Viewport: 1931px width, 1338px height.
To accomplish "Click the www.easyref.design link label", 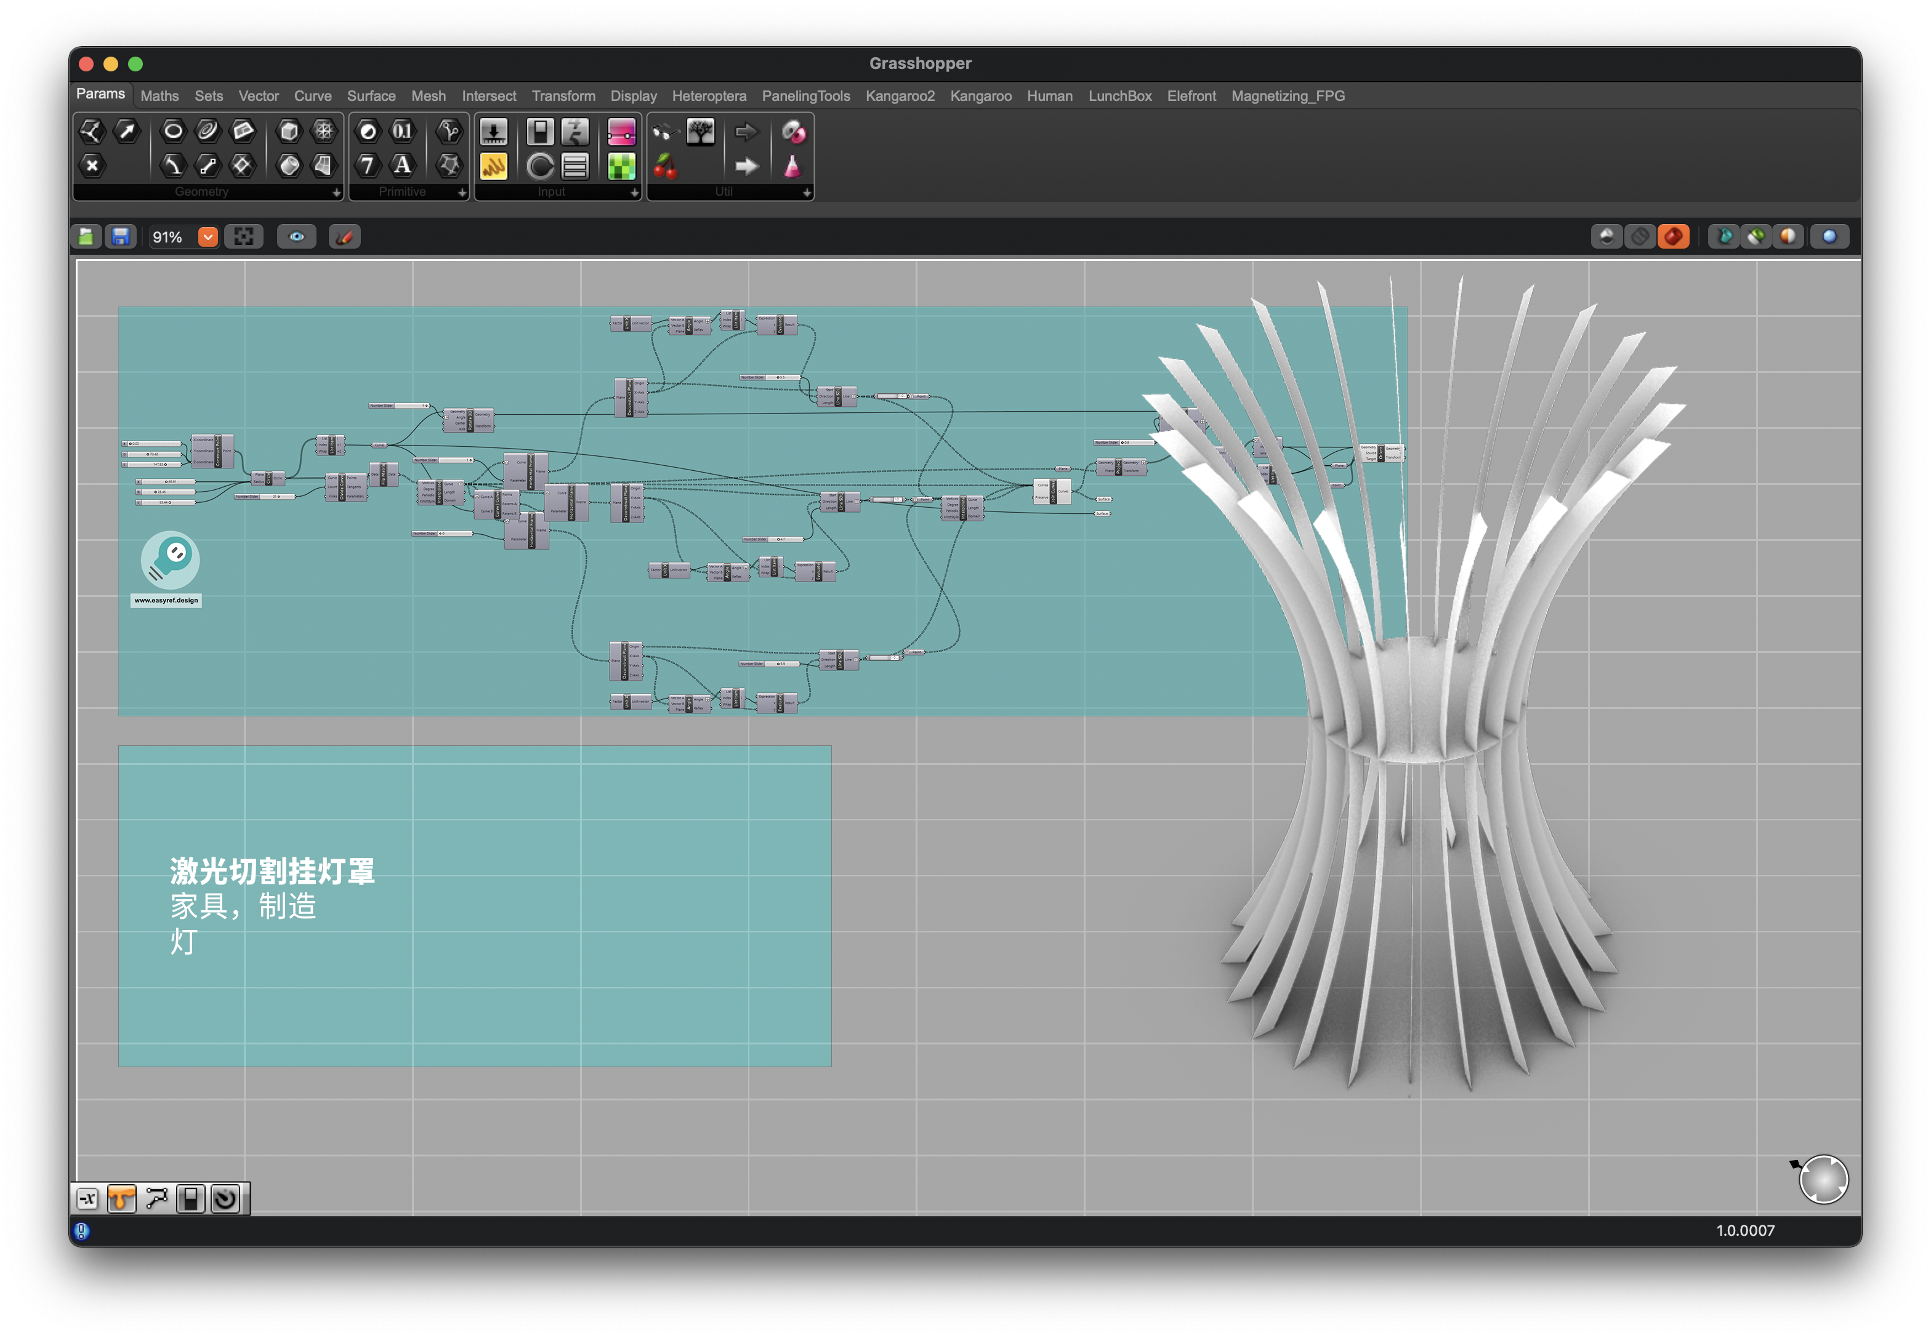I will point(166,600).
